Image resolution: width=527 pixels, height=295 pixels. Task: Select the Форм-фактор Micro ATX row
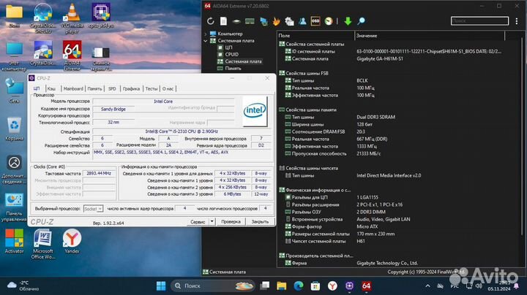(x=400, y=226)
